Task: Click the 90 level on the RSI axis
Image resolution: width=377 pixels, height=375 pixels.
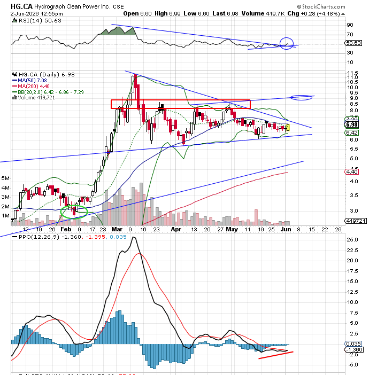Action: point(350,25)
